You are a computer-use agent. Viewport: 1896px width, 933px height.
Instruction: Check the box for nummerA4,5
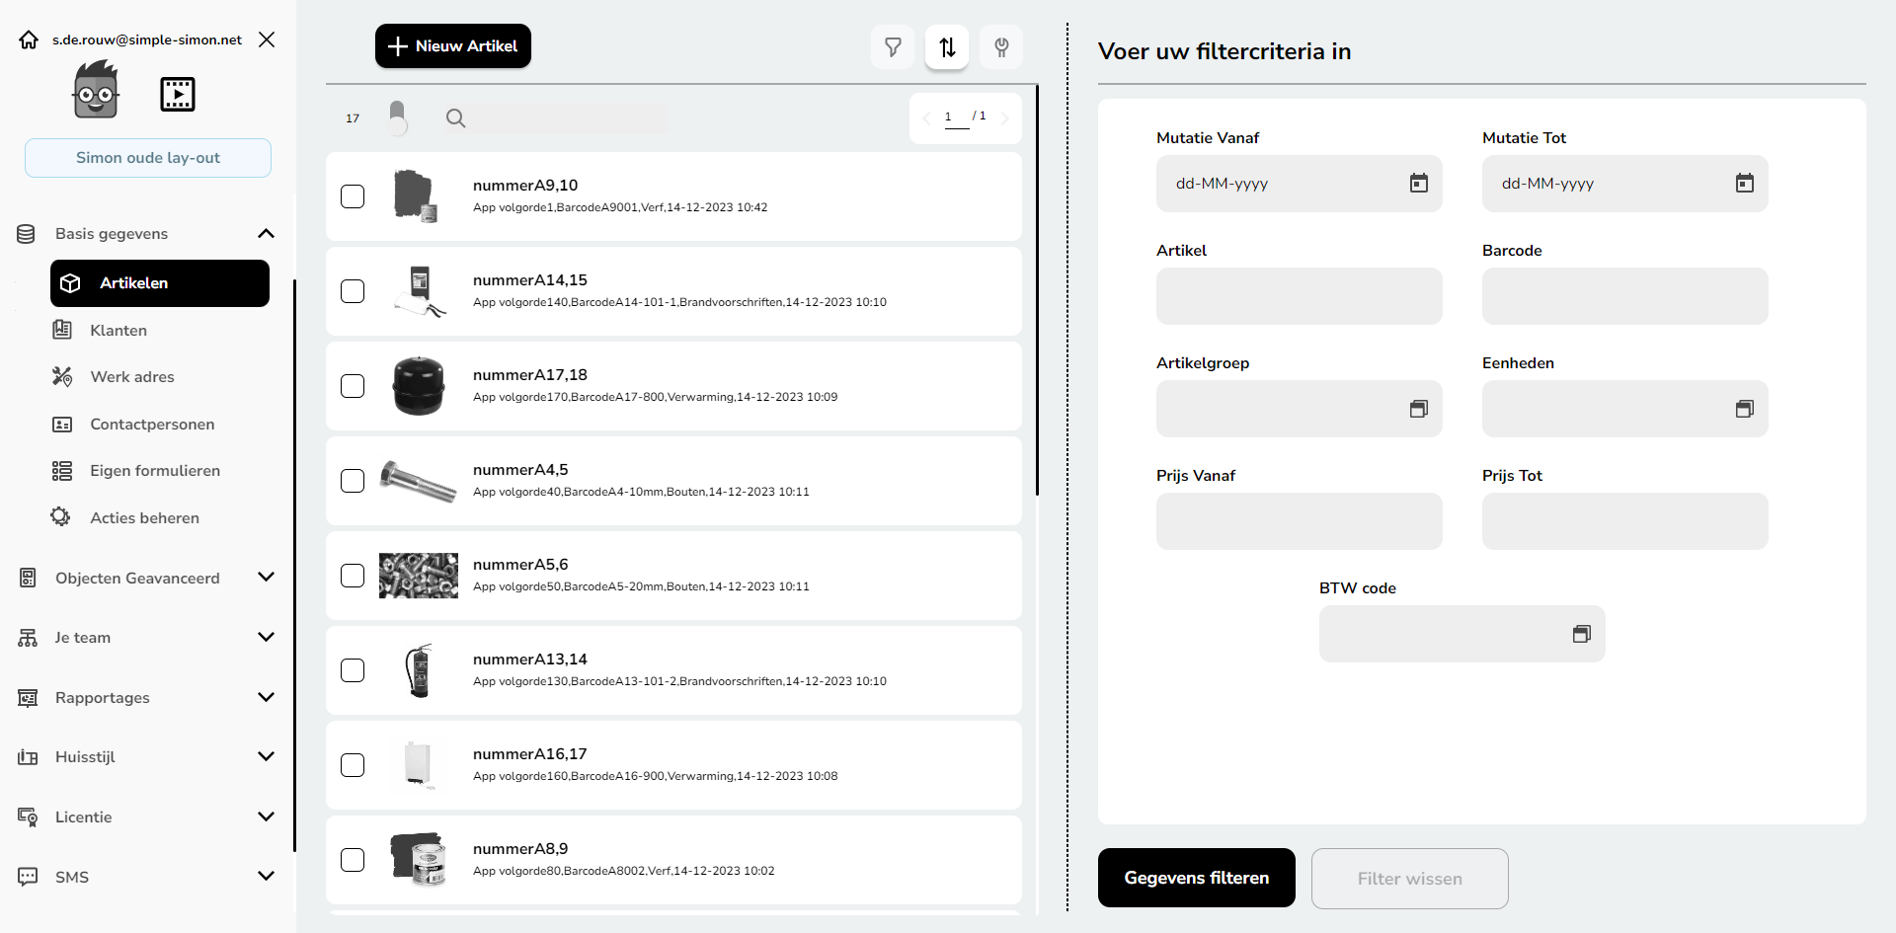tap(353, 481)
